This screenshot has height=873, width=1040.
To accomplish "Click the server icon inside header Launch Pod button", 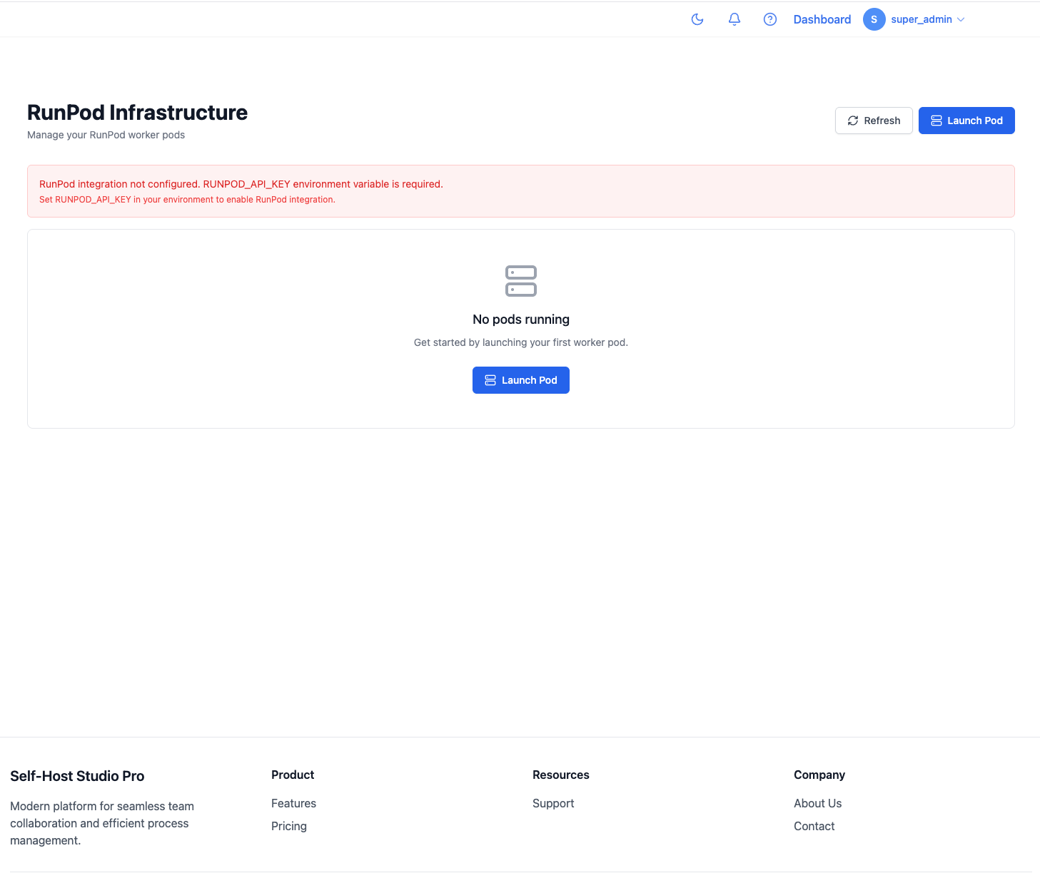I will pos(936,121).
